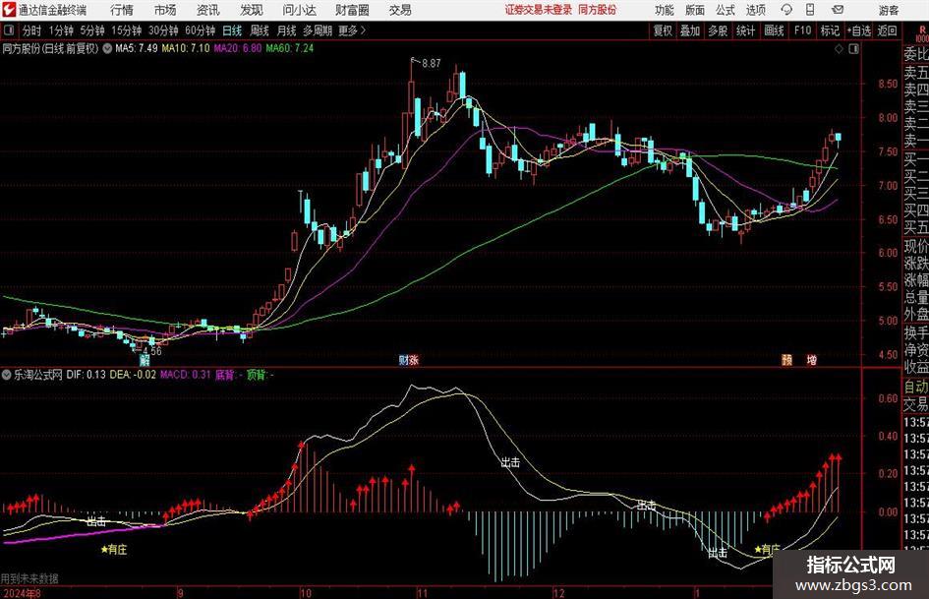Open the 问小达 menu
The height and width of the screenshot is (599, 929).
299,10
